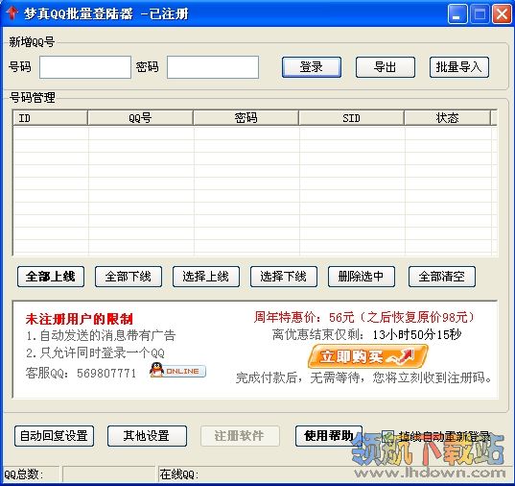
Task: Open 自动回复设置 settings
Action: click(54, 436)
